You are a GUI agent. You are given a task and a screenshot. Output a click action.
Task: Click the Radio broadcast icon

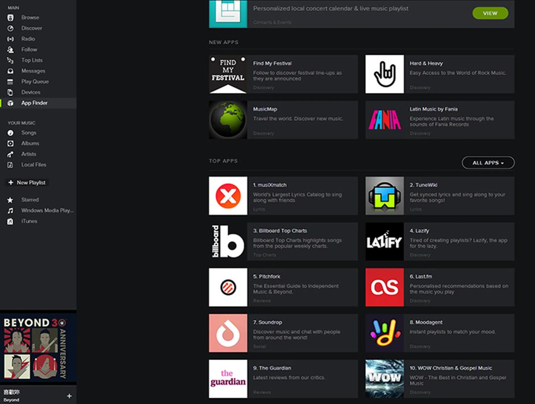point(10,39)
